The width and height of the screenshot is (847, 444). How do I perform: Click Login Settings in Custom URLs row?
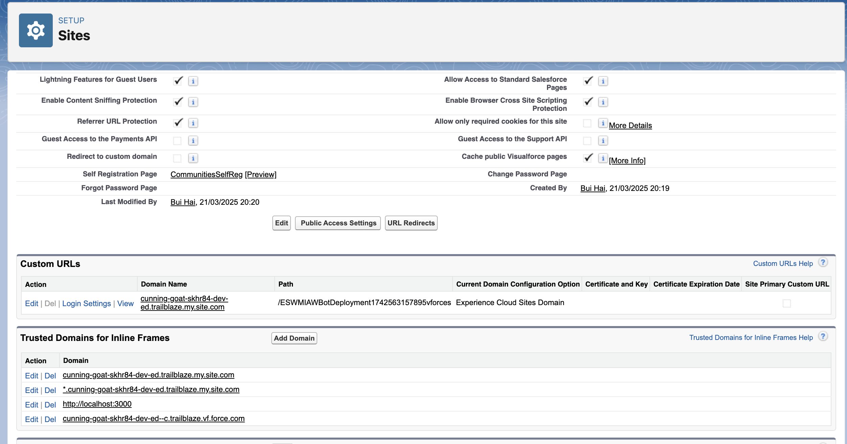click(87, 303)
